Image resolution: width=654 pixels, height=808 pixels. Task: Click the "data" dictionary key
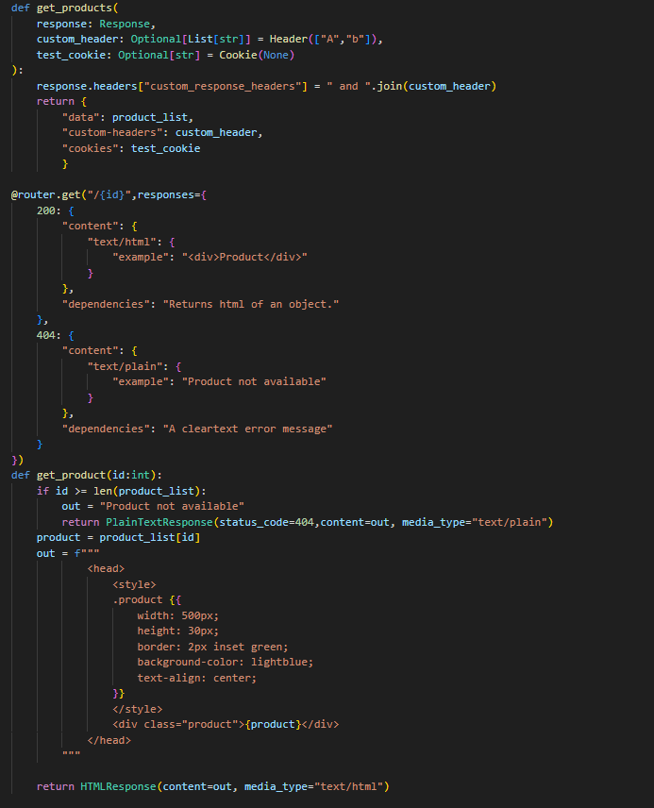pyautogui.click(x=80, y=117)
